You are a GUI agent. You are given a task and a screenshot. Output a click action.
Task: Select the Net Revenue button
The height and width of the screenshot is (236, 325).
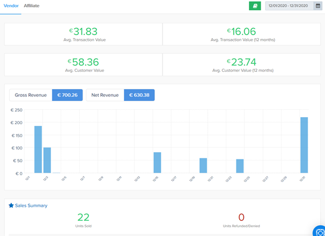105,95
